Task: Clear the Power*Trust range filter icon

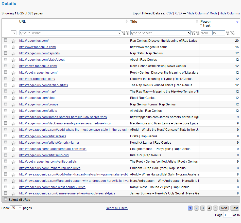Action: [232, 33]
